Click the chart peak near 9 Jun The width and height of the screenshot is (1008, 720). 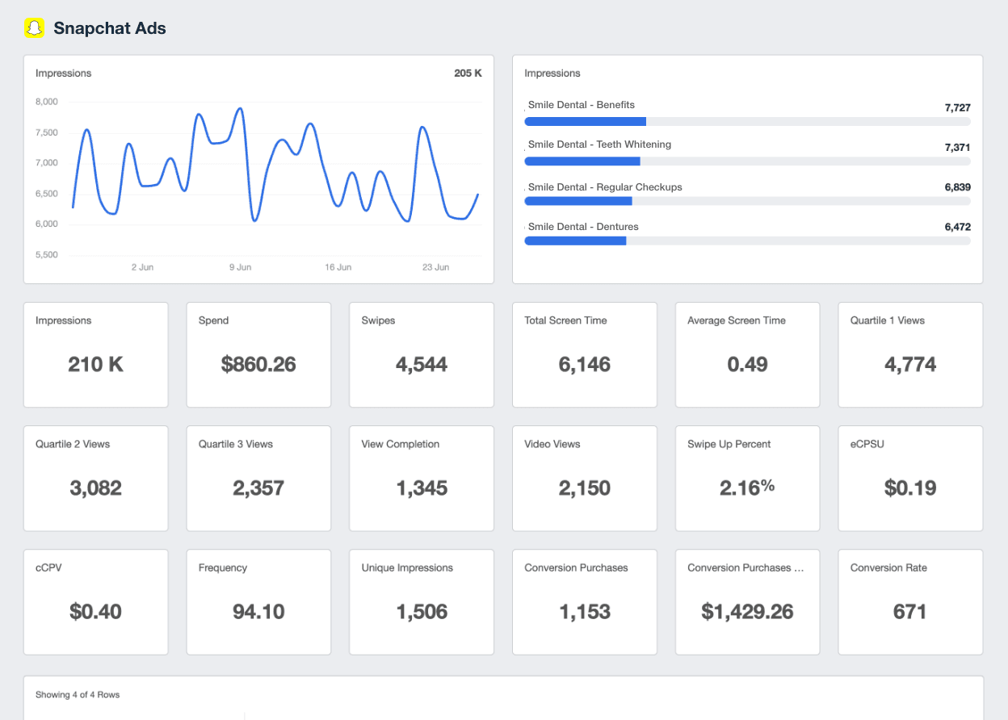[x=239, y=107]
